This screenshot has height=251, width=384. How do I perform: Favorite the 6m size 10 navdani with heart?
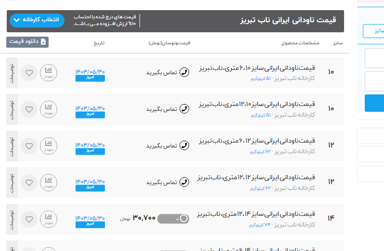pyautogui.click(x=29, y=73)
